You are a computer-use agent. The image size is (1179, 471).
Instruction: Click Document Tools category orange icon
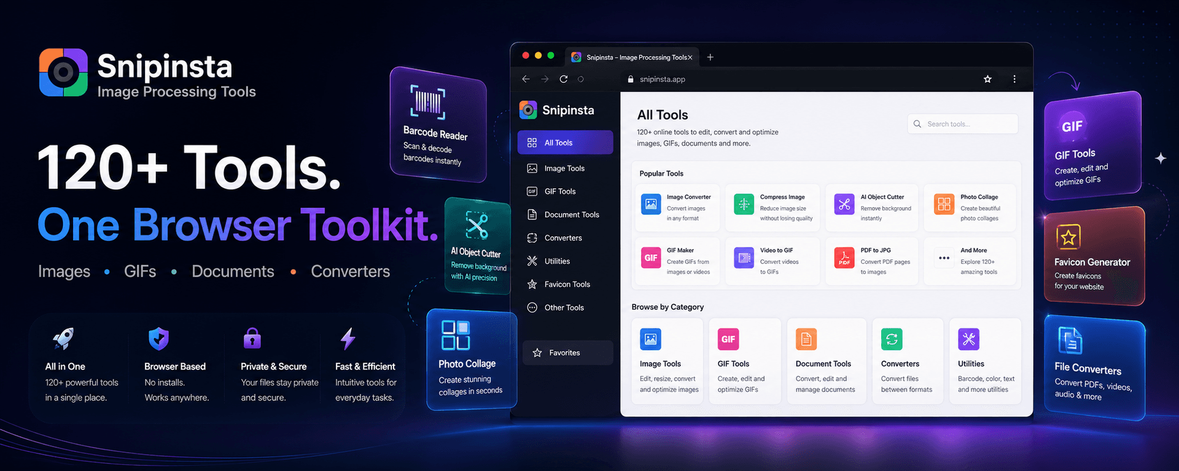pos(806,339)
